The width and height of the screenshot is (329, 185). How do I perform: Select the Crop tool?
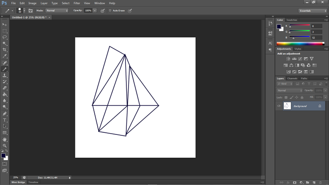pyautogui.click(x=4, y=50)
